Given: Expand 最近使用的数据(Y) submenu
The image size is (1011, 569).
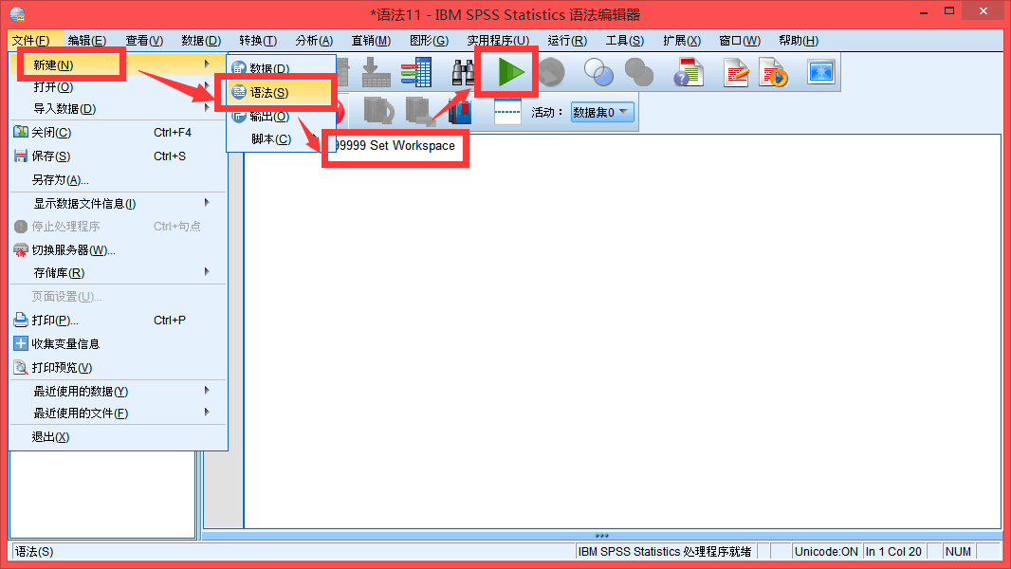Looking at the screenshot, I should point(118,391).
